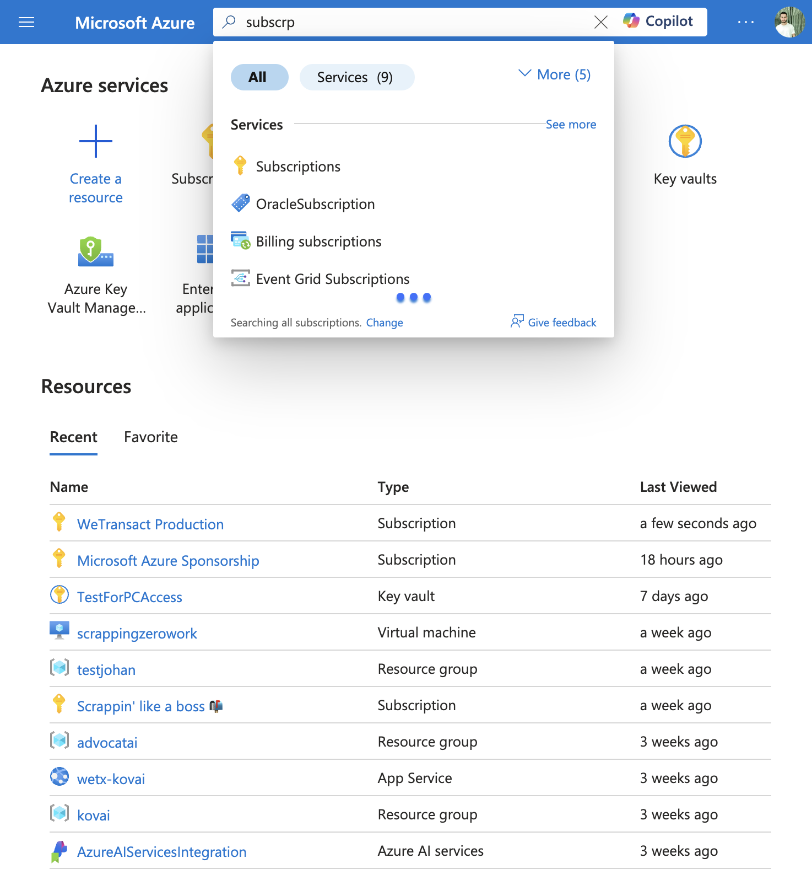Open kovai resource group
Image resolution: width=812 pixels, height=869 pixels.
[94, 816]
